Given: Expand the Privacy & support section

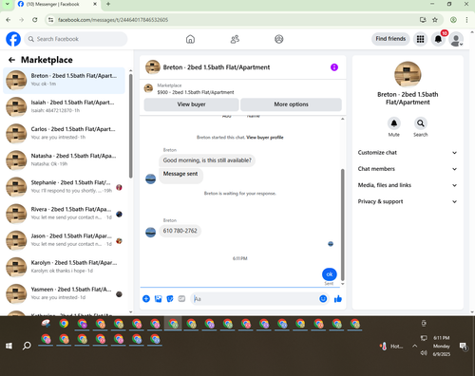Looking at the screenshot, I should 408,201.
